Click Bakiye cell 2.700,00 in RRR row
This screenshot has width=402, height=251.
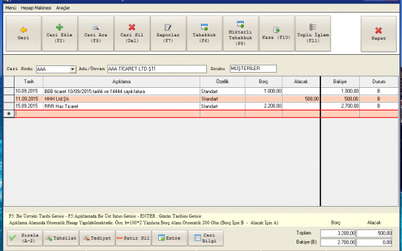coord(340,106)
